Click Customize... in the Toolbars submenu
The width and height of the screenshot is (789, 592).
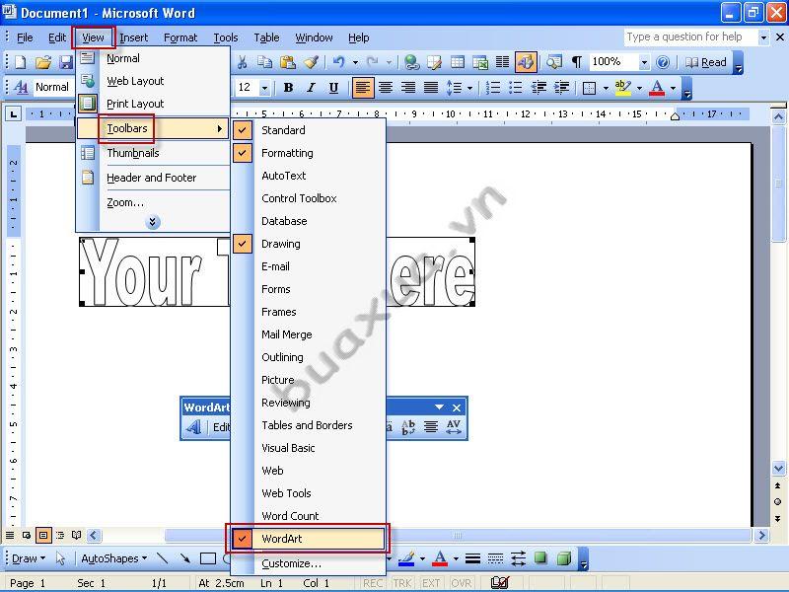click(308, 563)
